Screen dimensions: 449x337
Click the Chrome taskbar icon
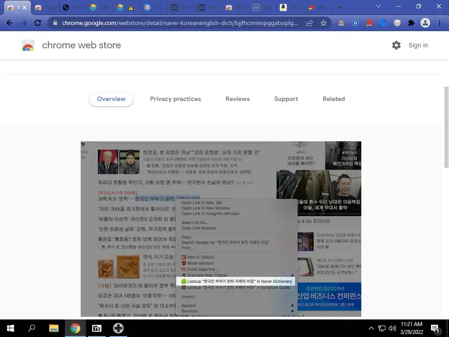[75, 328]
